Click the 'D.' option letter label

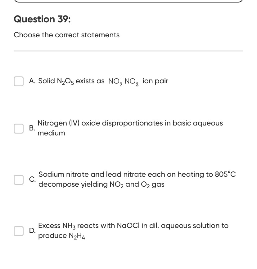pos(32,230)
